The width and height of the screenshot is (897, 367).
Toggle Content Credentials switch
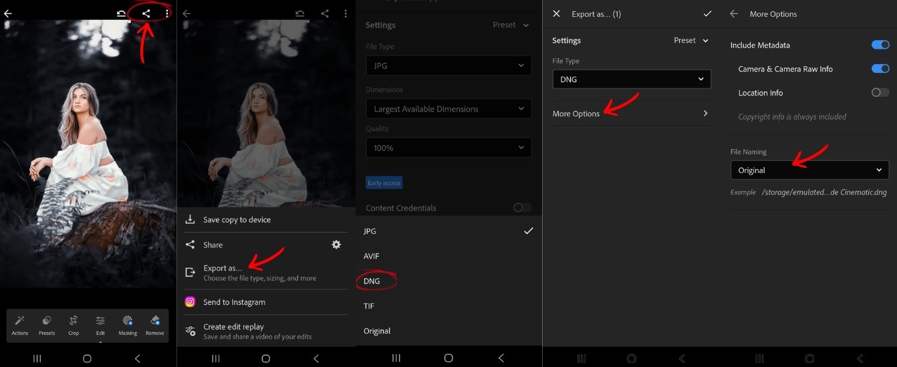523,207
